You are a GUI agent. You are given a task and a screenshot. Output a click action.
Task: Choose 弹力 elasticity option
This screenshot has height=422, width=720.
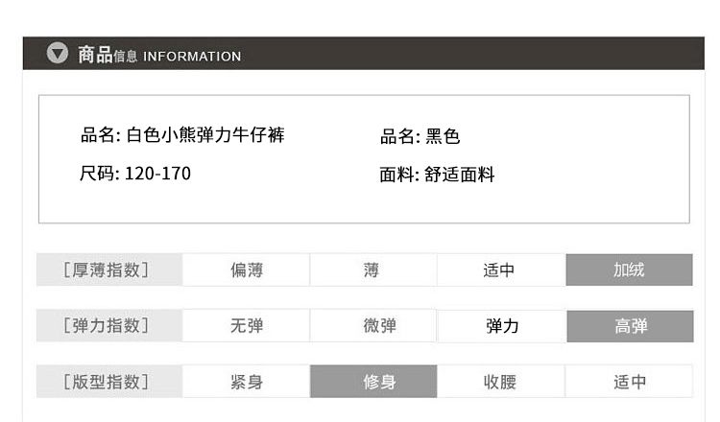[x=502, y=326]
